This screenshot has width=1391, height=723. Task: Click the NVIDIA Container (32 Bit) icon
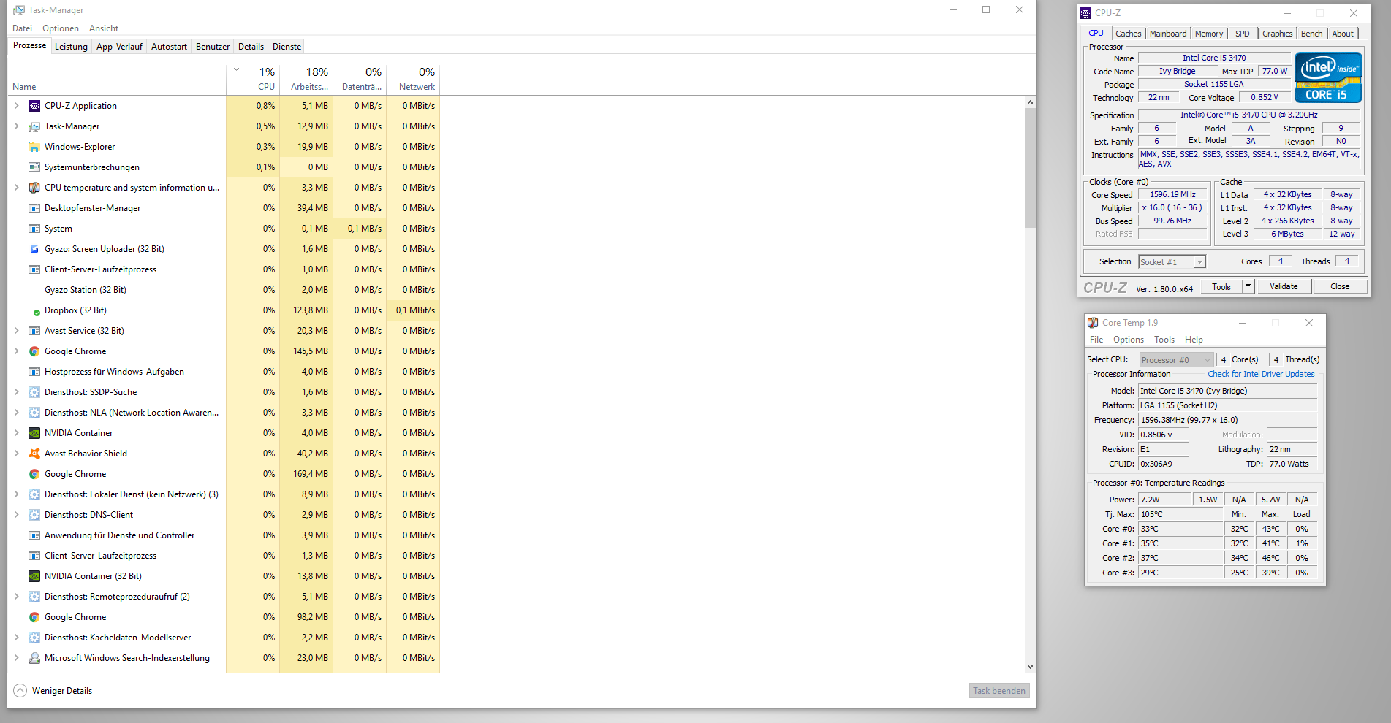pyautogui.click(x=34, y=576)
